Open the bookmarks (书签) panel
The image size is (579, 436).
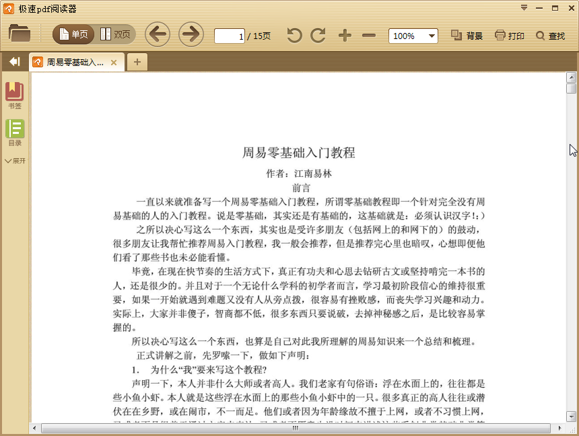tap(14, 96)
